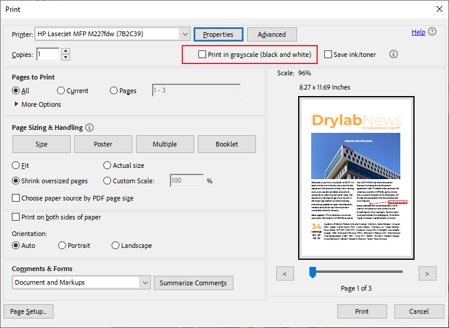This screenshot has width=449, height=328.
Task: Enable Print on both sides of paper
Action: pyautogui.click(x=16, y=216)
